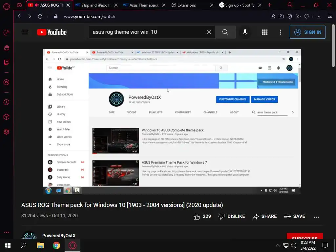Screen dimensions: 336x252
Task: View site security lock icon
Action: [56, 16]
